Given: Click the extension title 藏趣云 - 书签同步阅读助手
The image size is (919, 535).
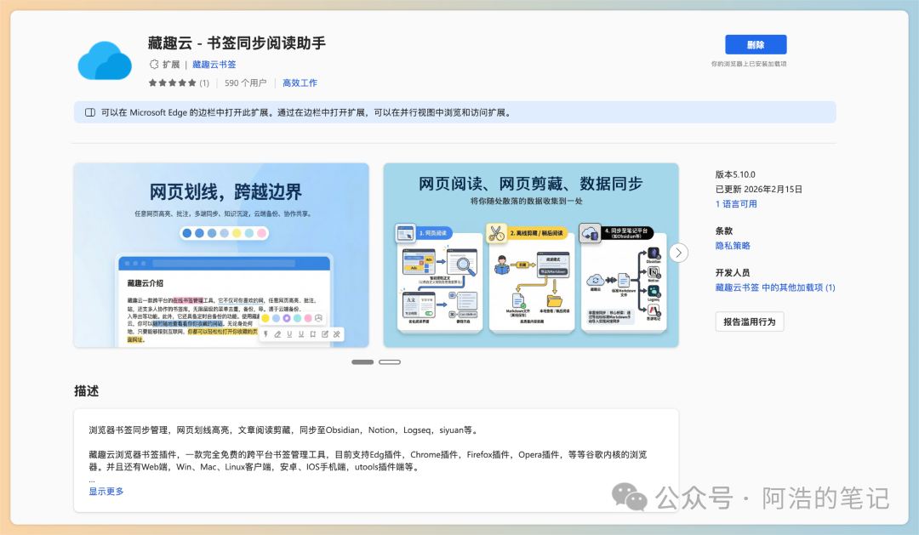Looking at the screenshot, I should 237,43.
